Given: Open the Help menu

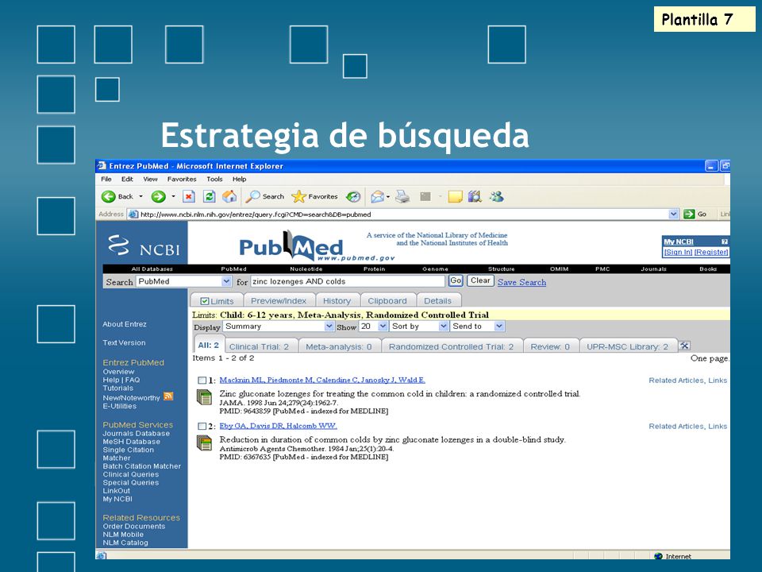Looking at the screenshot, I should pyautogui.click(x=239, y=179).
